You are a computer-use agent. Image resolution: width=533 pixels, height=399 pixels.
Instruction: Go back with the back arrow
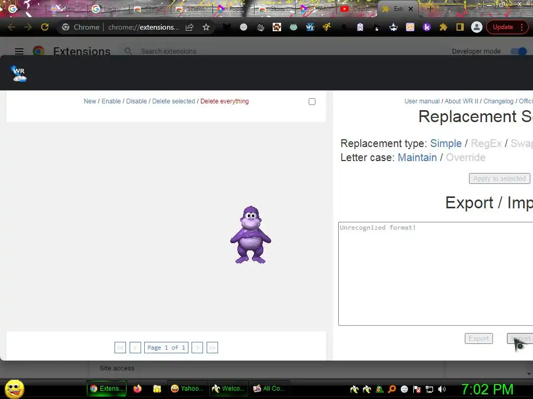(x=11, y=27)
